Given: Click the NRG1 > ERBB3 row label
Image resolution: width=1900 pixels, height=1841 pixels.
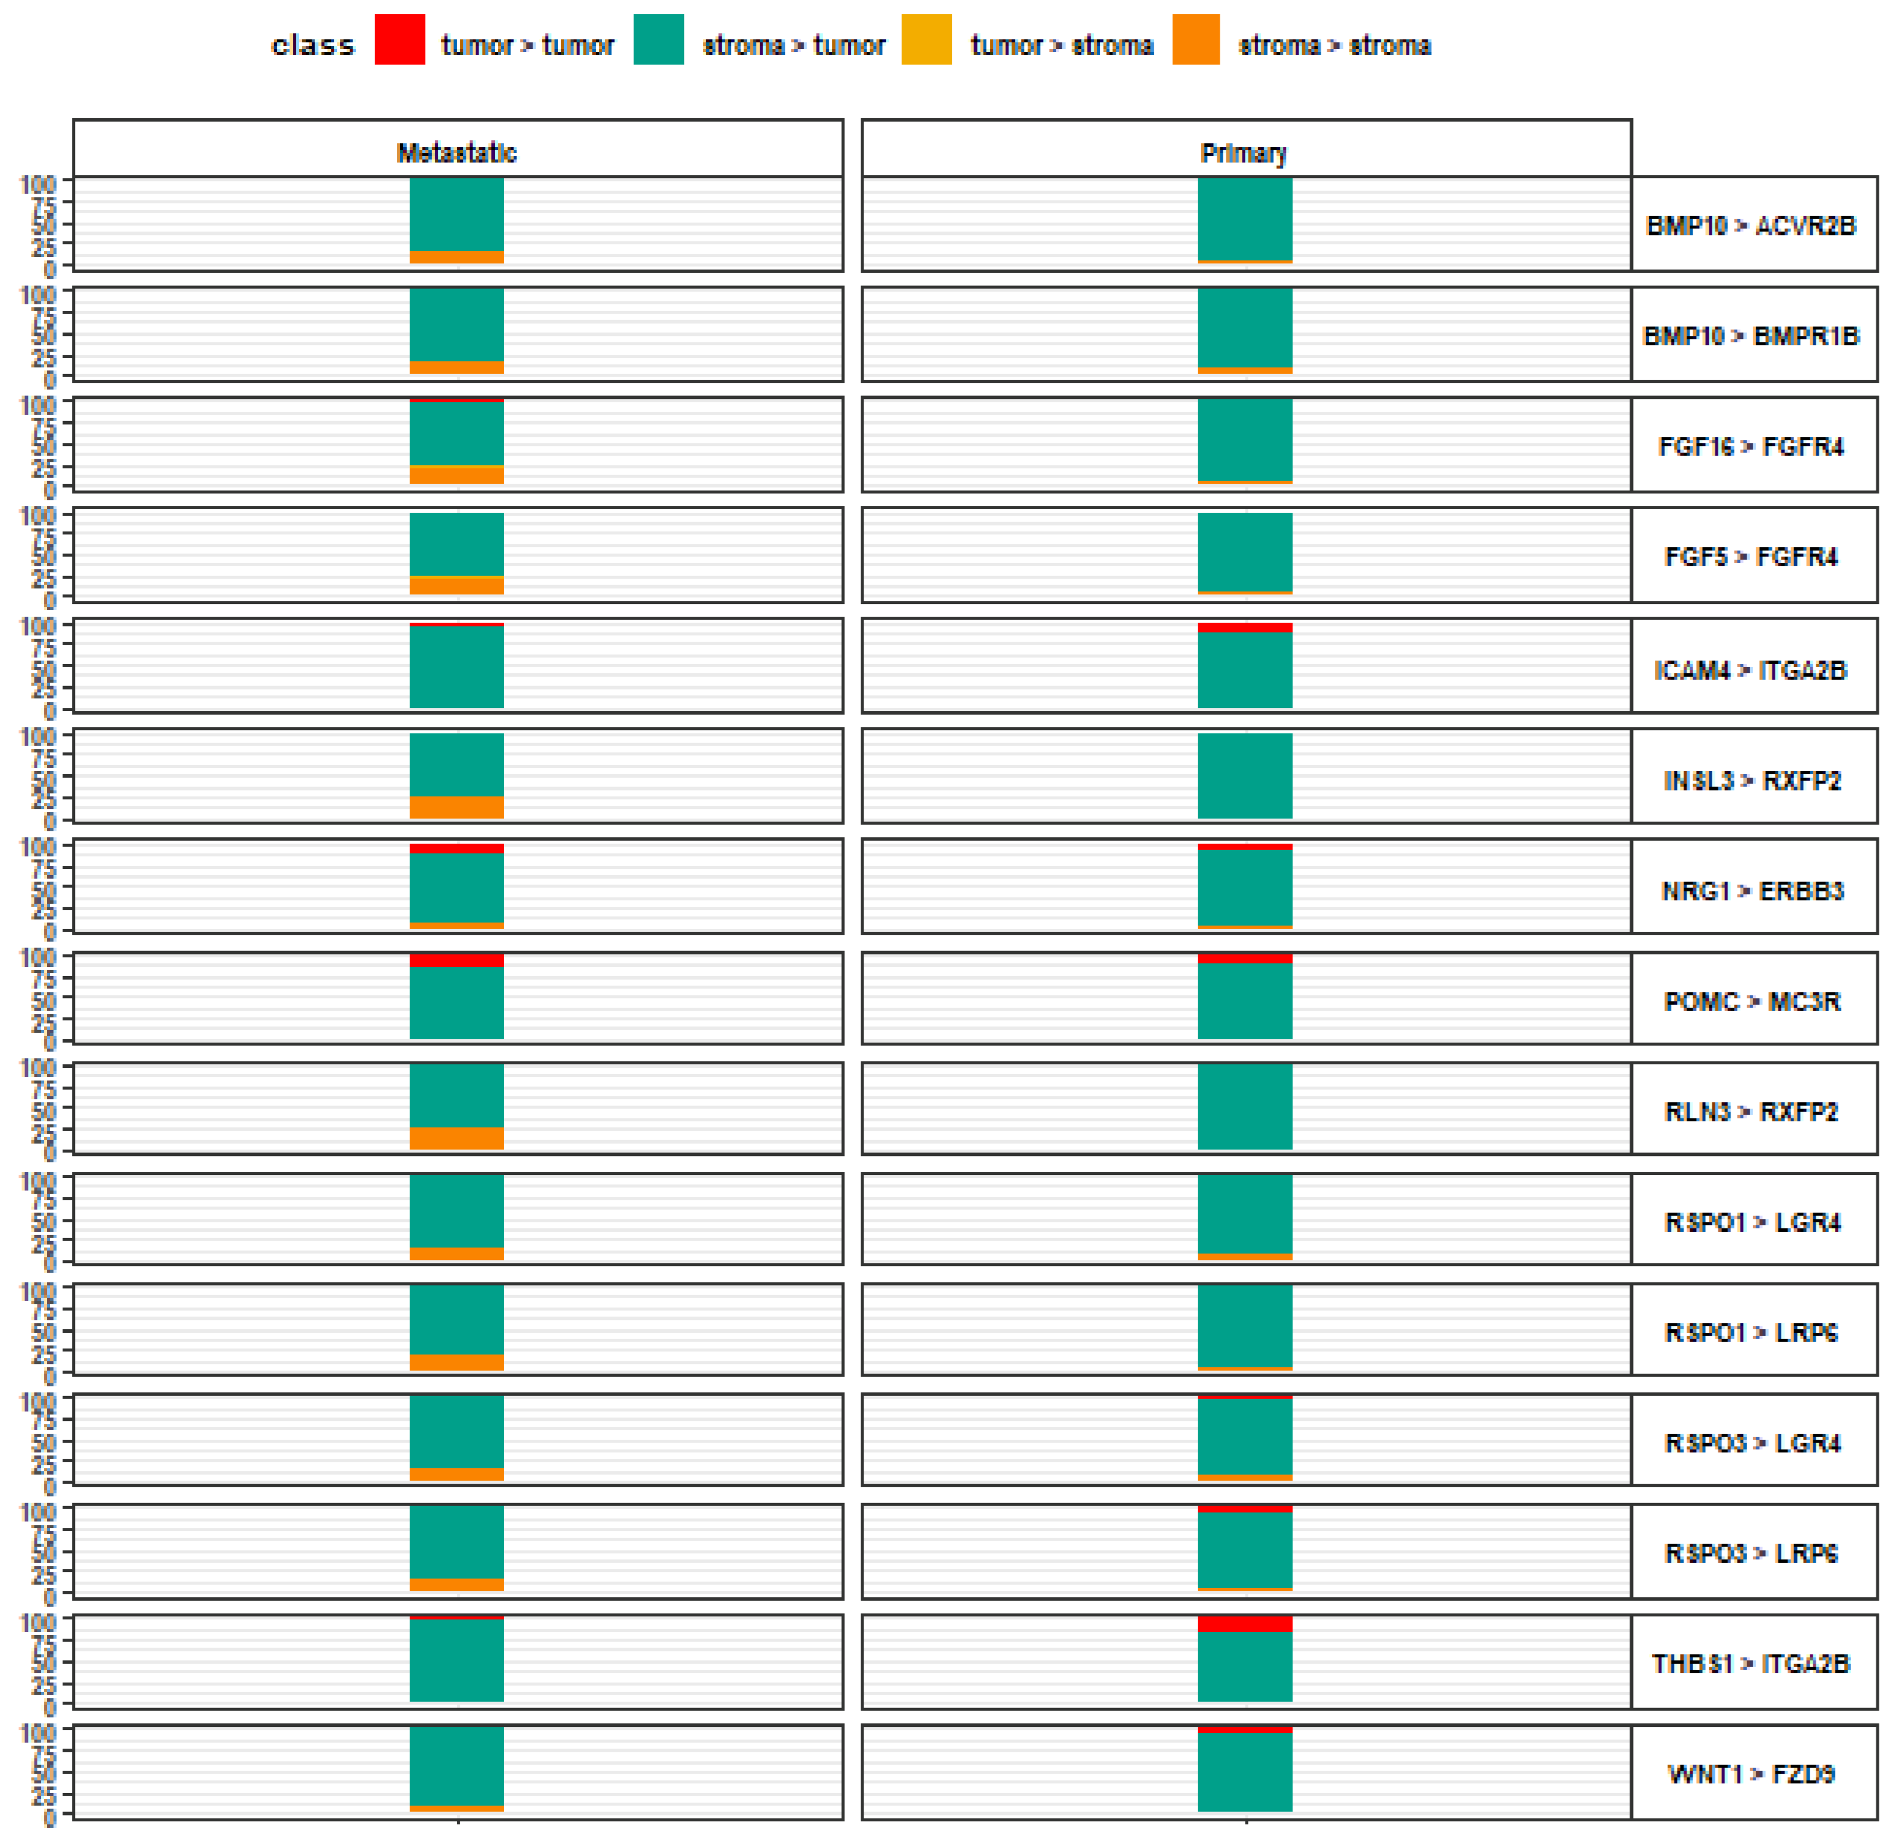Looking at the screenshot, I should 1752,891.
